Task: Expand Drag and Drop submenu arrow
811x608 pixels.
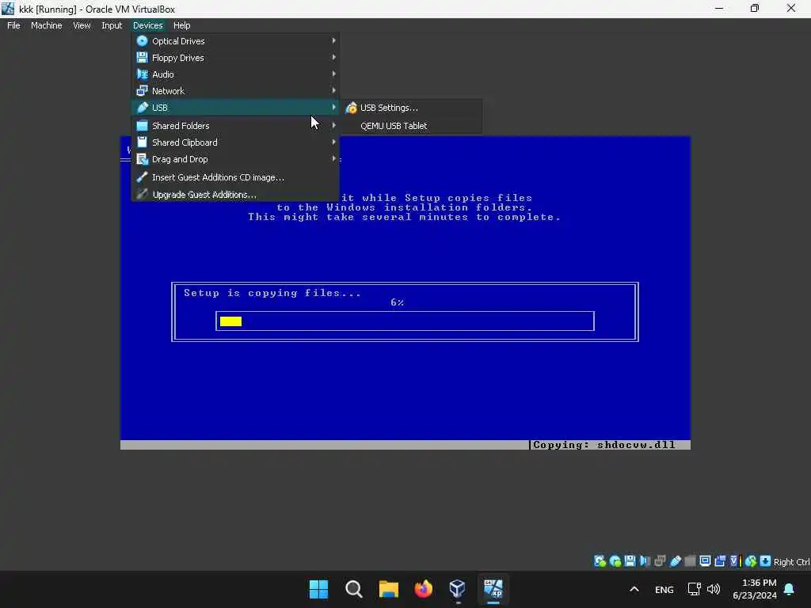Action: pos(333,158)
